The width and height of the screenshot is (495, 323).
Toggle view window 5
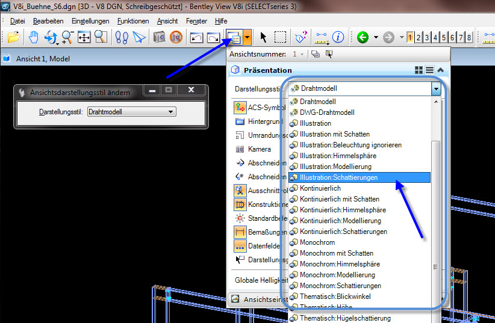point(444,37)
